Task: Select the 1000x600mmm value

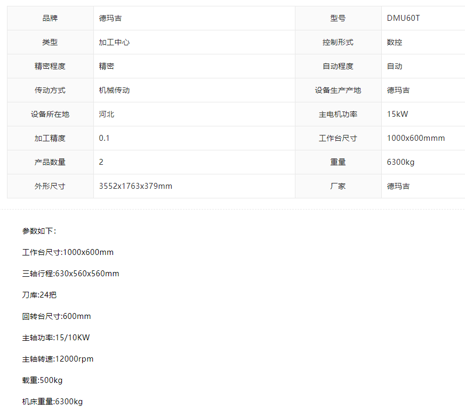Action: tap(416, 138)
